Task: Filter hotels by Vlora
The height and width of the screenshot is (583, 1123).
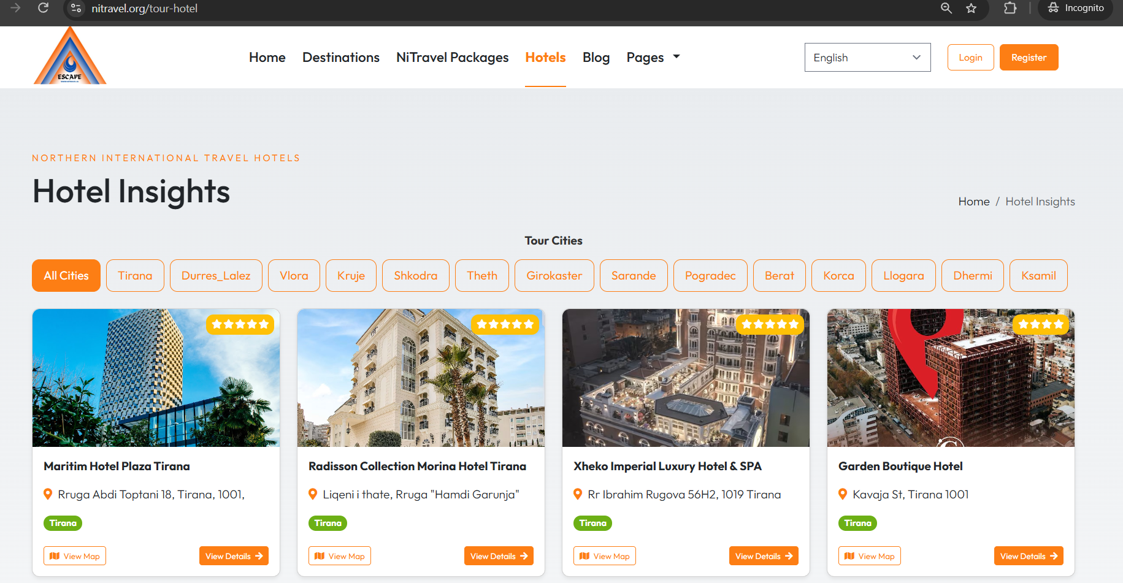Action: point(294,275)
